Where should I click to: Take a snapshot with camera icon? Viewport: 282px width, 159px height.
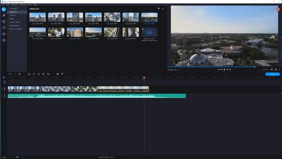(276, 69)
